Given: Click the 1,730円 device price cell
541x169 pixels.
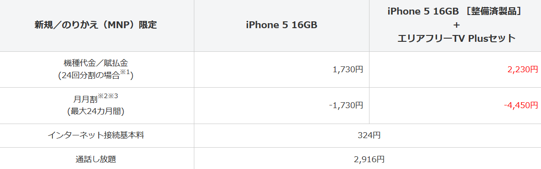Looking at the screenshot, I should tap(348, 70).
